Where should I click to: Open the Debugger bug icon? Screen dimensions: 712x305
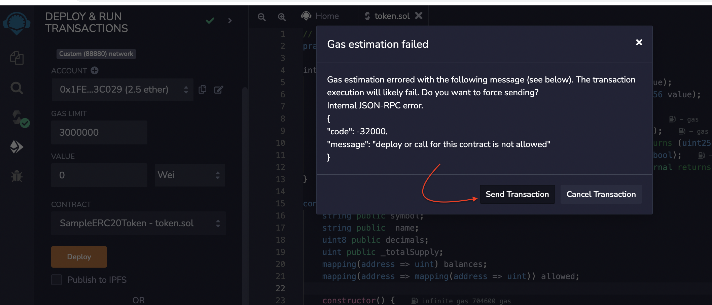click(16, 176)
